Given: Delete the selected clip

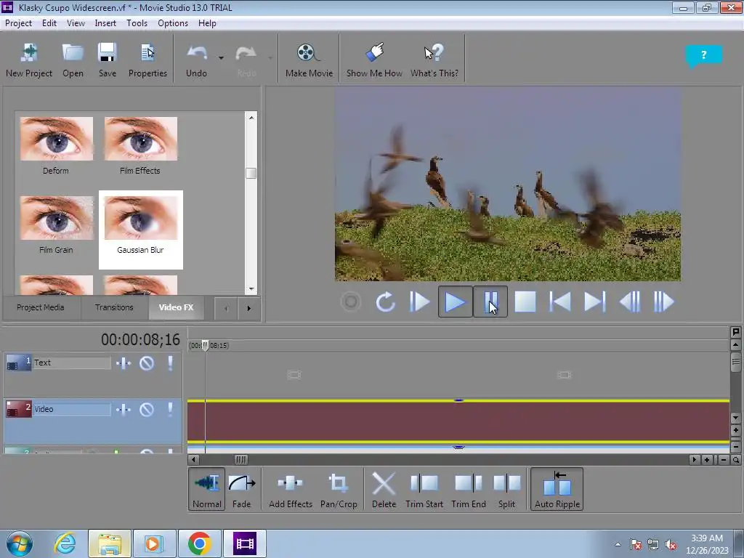Looking at the screenshot, I should pyautogui.click(x=384, y=489).
